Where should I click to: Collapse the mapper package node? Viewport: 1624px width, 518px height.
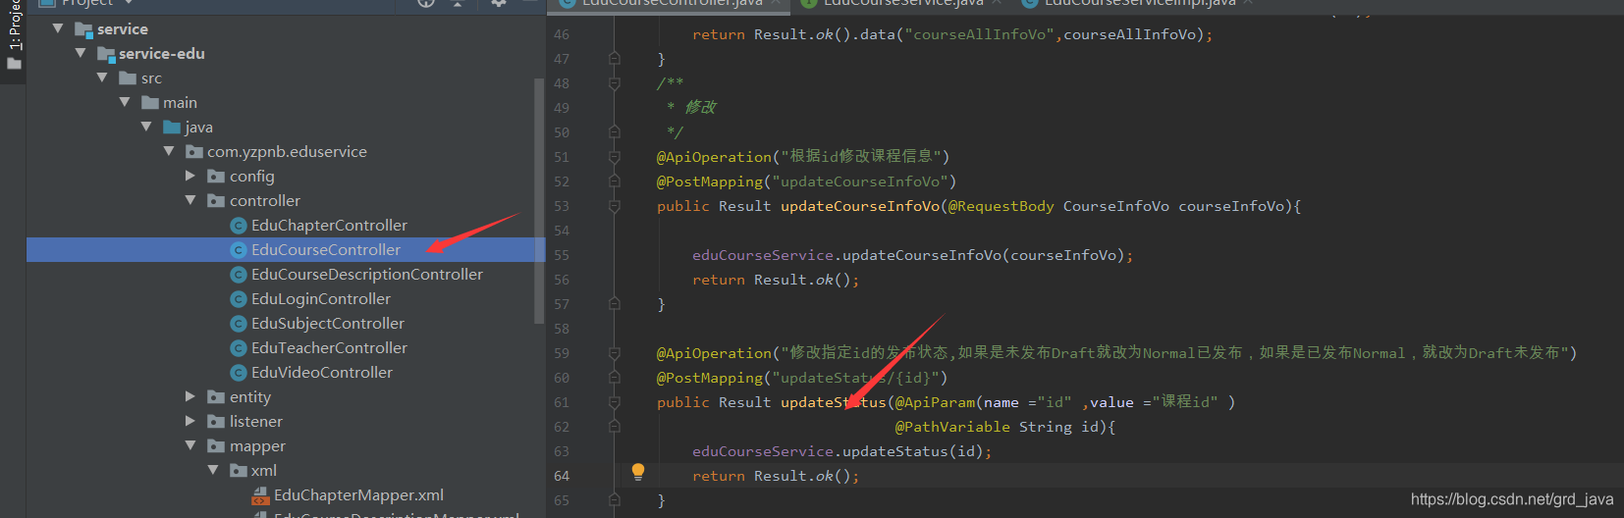tap(190, 446)
